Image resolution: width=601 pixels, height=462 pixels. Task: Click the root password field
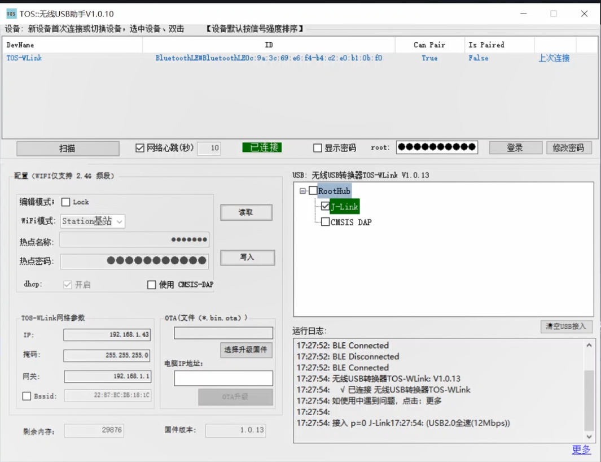click(437, 147)
